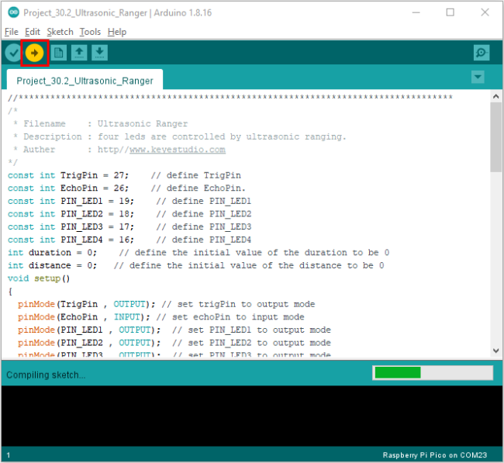Screen dimensions: 504x463
Task: Click the editor scrollbar up arrow
Action: point(495,96)
